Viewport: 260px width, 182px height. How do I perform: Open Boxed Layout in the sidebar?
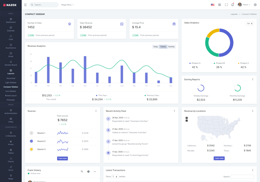(x=11, y=96)
